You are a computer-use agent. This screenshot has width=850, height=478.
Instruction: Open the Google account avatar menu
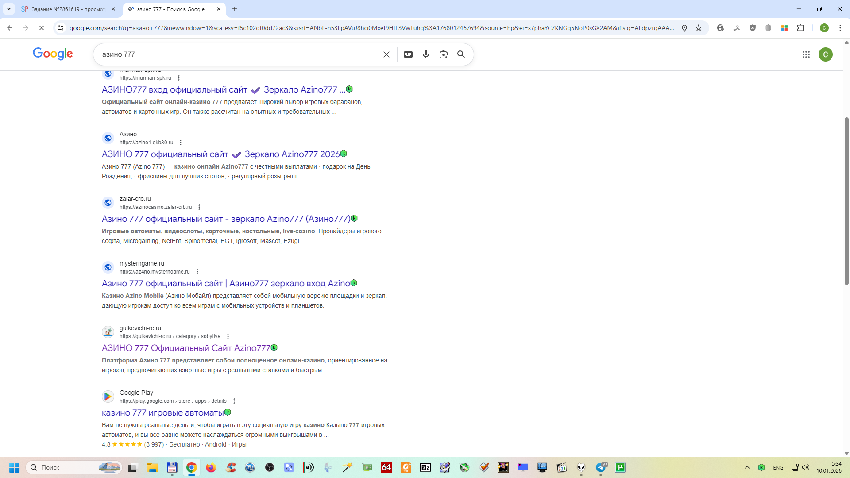click(x=825, y=54)
